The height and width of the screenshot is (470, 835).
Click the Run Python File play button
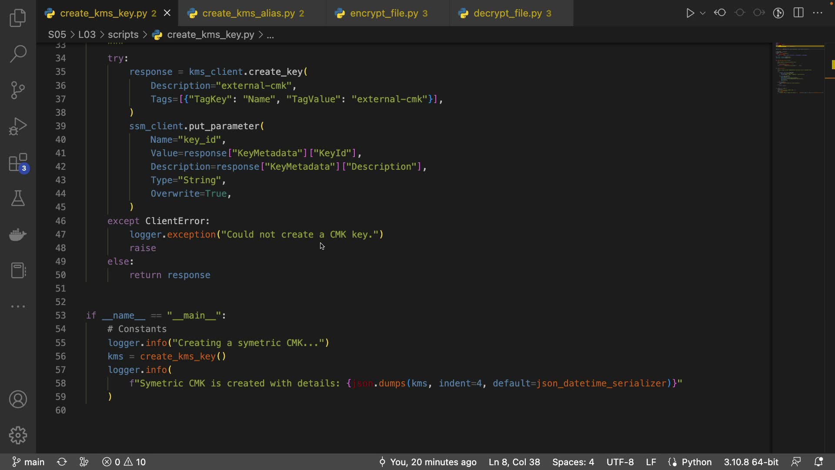(690, 13)
